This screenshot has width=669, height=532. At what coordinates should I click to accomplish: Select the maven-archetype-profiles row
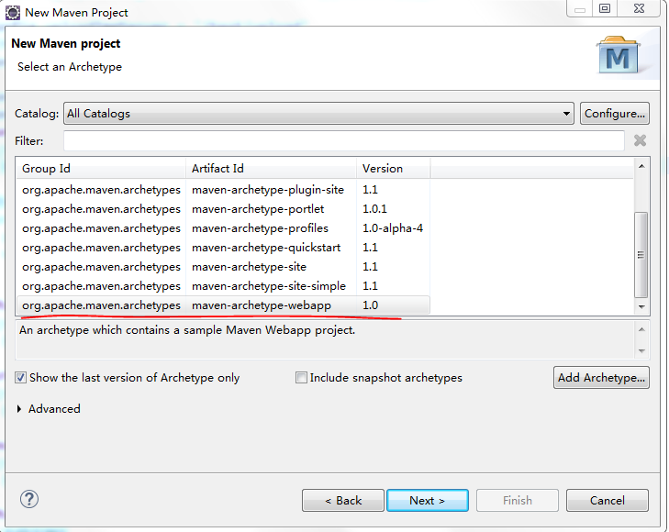pyautogui.click(x=223, y=228)
